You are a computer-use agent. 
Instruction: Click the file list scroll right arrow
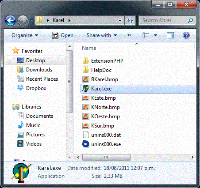point(192,157)
